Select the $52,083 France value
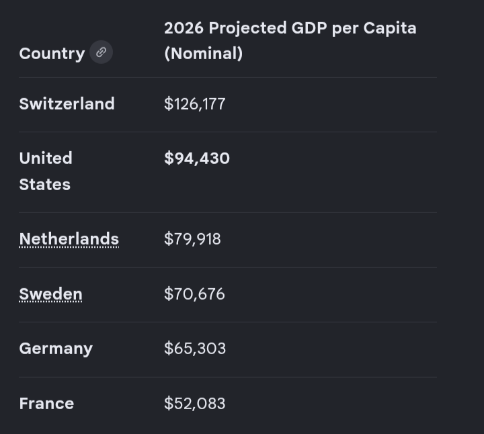The width and height of the screenshot is (484, 434). (195, 403)
